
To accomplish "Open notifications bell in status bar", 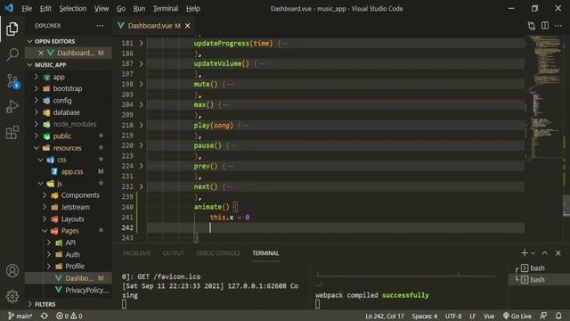I will [558, 316].
